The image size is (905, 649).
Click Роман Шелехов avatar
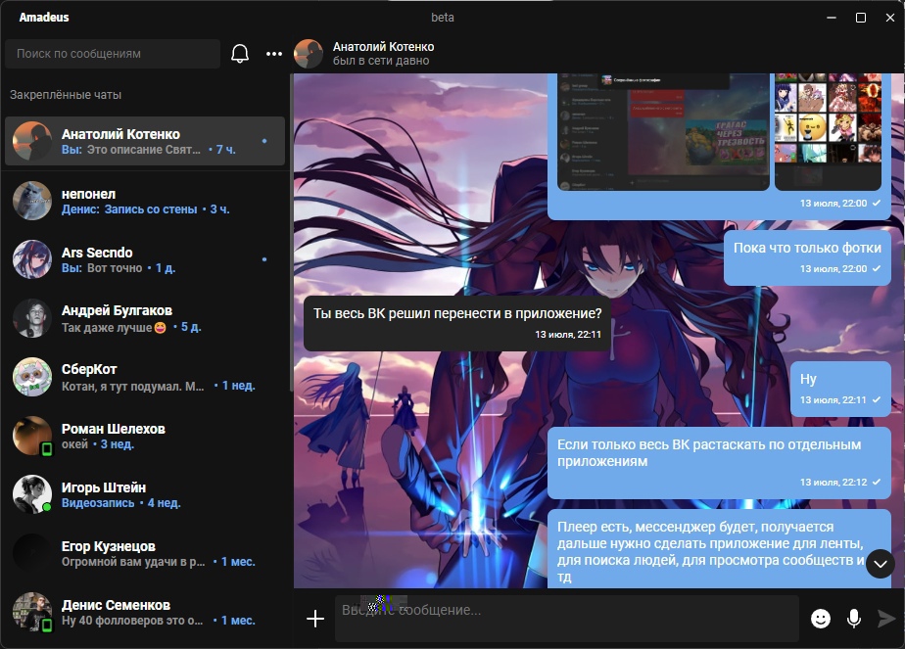pos(32,436)
